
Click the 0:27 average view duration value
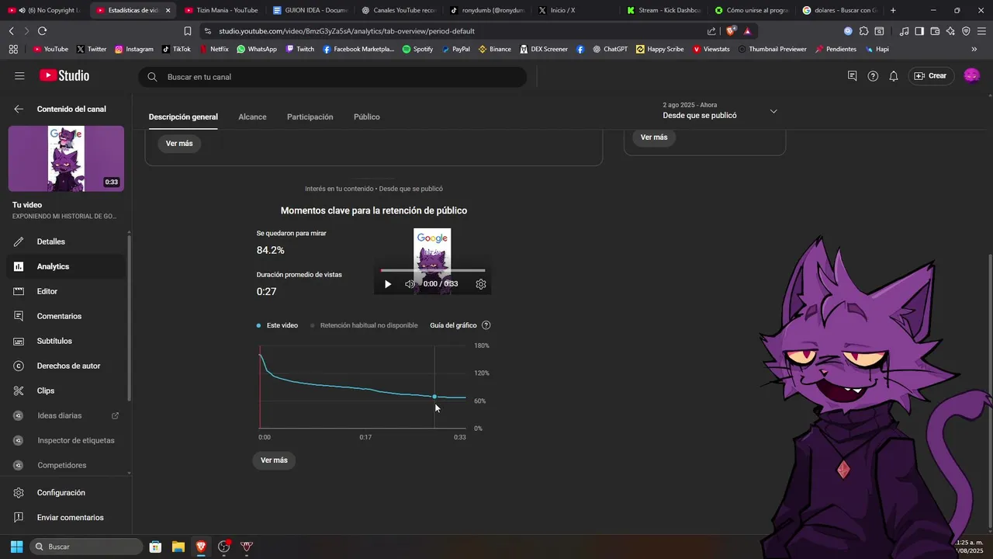(x=266, y=292)
